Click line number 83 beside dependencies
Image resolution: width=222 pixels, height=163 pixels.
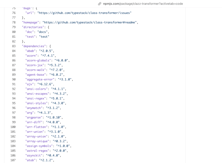tap(14, 46)
